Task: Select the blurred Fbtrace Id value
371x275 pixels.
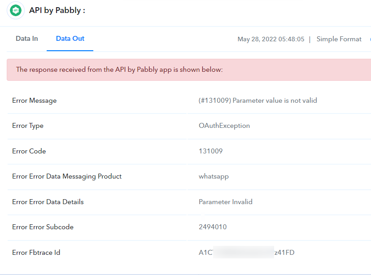Action: coord(247,253)
